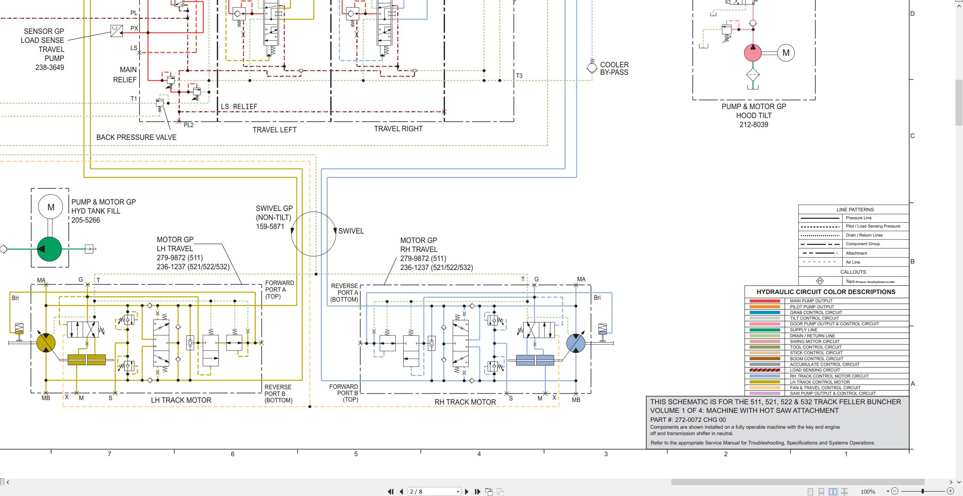Click the CALLOUTS heading
The width and height of the screenshot is (963, 496).
tap(853, 272)
